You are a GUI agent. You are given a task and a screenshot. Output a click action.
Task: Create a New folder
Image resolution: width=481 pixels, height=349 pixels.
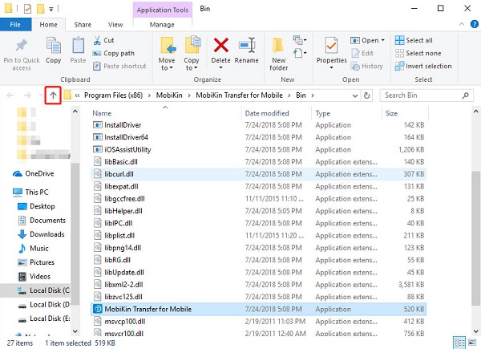278,54
